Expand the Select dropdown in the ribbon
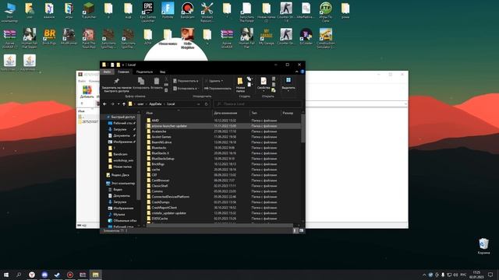This screenshot has height=280, width=499. [x=288, y=91]
